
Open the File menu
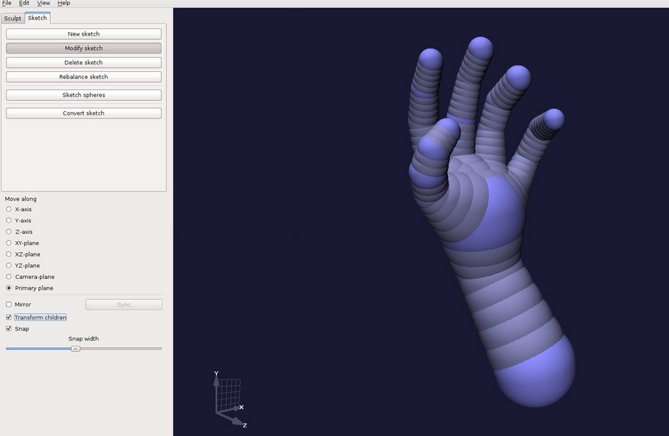coord(6,3)
